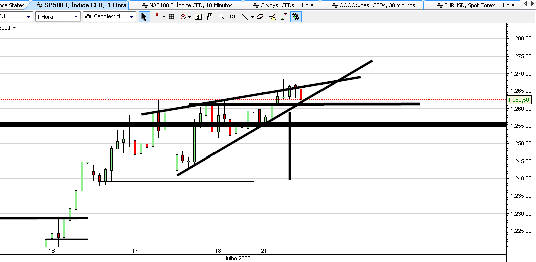Open the Candlestick chart type dropdown
Image resolution: width=536 pixels, height=262 pixels.
(110, 17)
